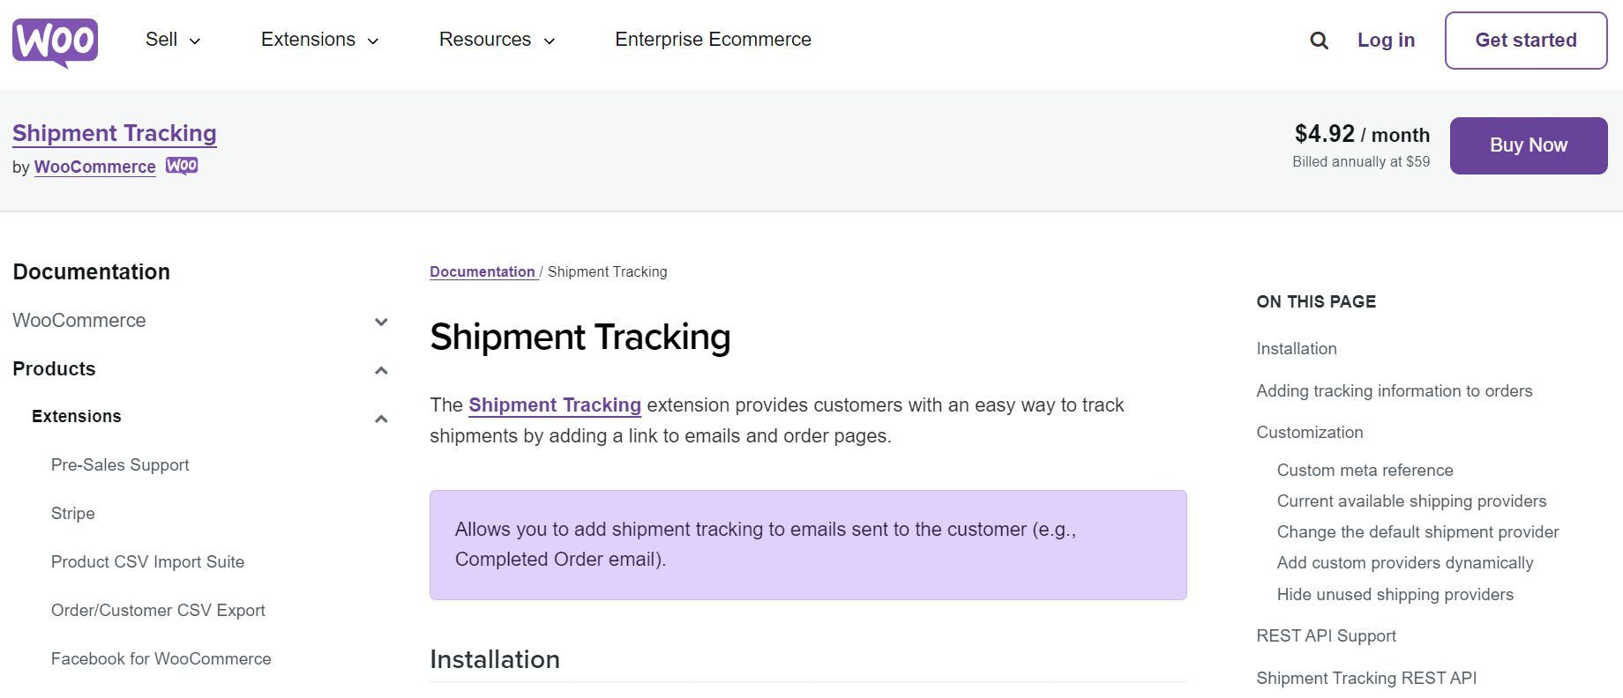Screen dimensions: 1623x698
Task: Click the Buy Now button
Action: pyautogui.click(x=1529, y=145)
